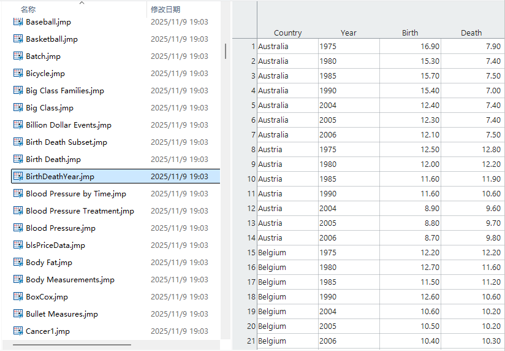
Task: Click Birth value 12.70 in row 16
Action: coord(411,268)
